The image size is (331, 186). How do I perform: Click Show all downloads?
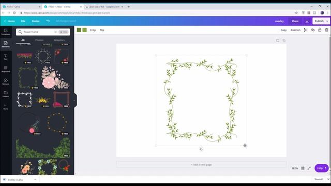click(319, 179)
